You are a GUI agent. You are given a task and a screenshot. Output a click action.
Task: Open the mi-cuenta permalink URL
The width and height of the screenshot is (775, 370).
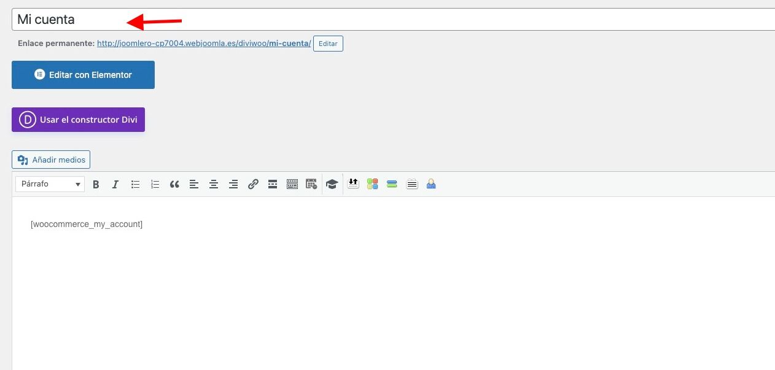(x=204, y=44)
